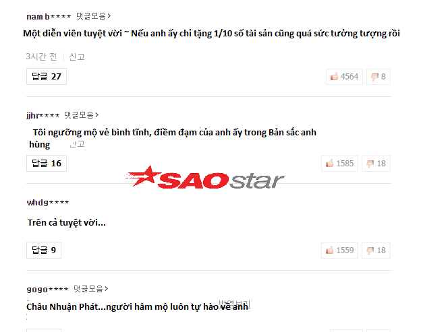Open comment collection for nam b****
The image size is (421, 332).
pyautogui.click(x=93, y=16)
